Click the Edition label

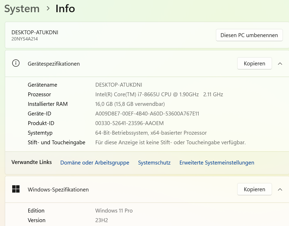36,210
